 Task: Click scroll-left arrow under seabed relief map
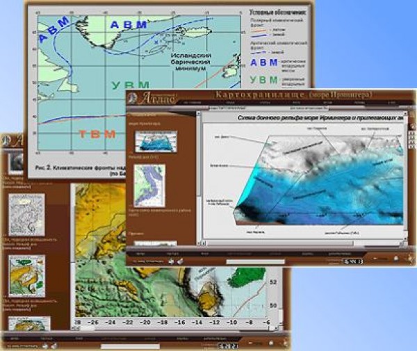coord(204,243)
